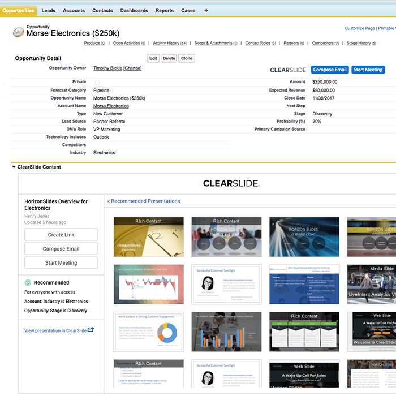Open the 'is in the cloud' slide
The image size is (396, 396).
pos(304,237)
